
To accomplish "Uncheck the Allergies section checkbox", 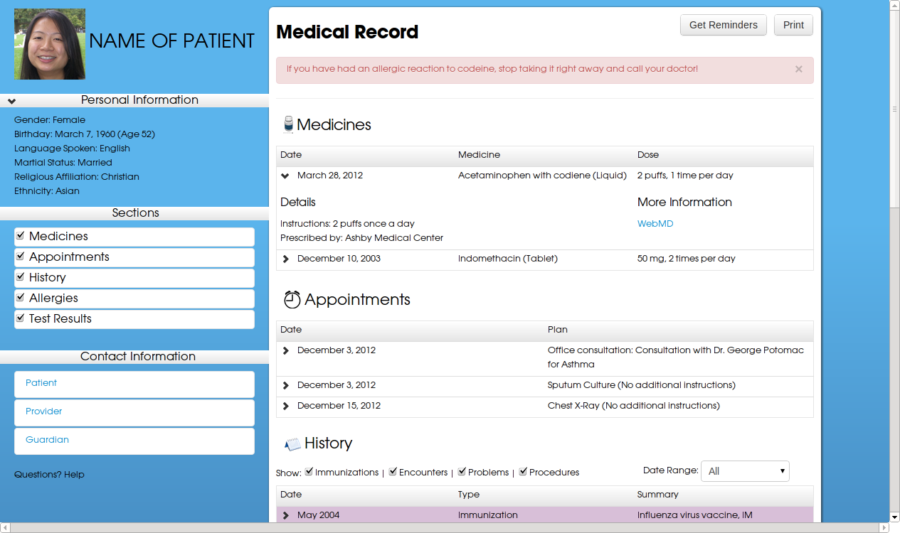I will 21,297.
